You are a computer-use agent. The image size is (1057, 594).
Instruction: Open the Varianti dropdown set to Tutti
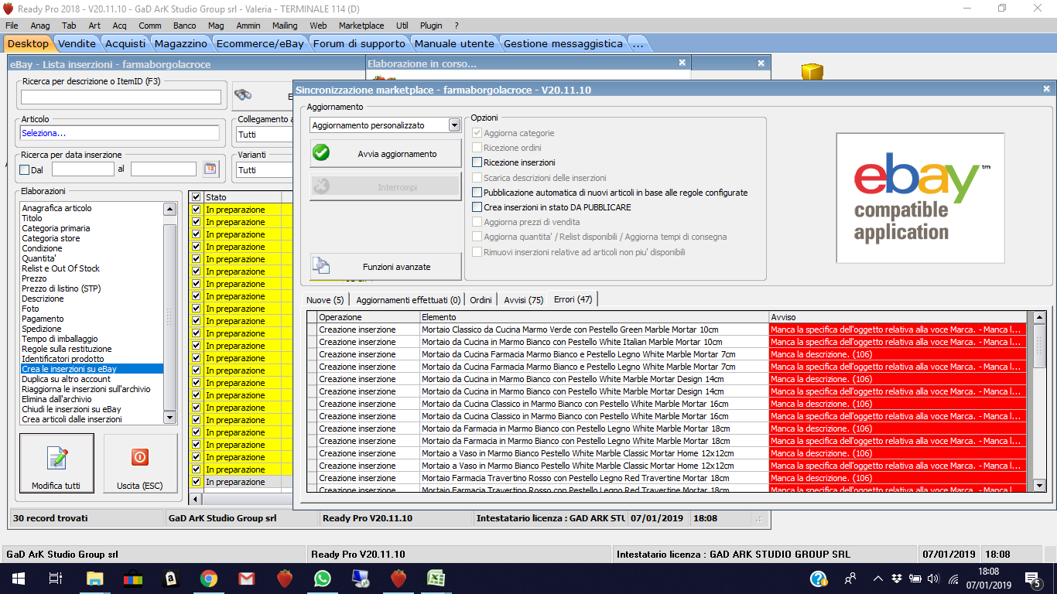(263, 170)
